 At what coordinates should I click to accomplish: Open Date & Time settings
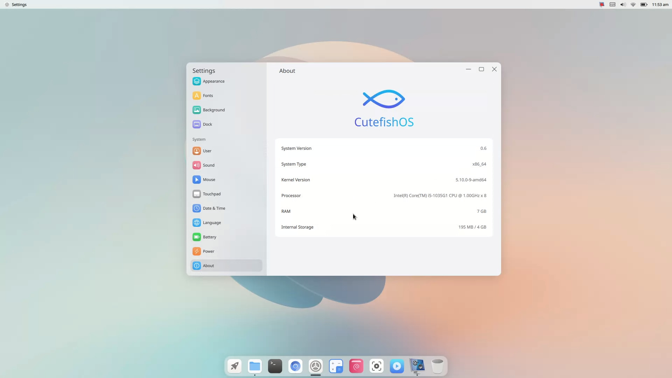pos(214,208)
